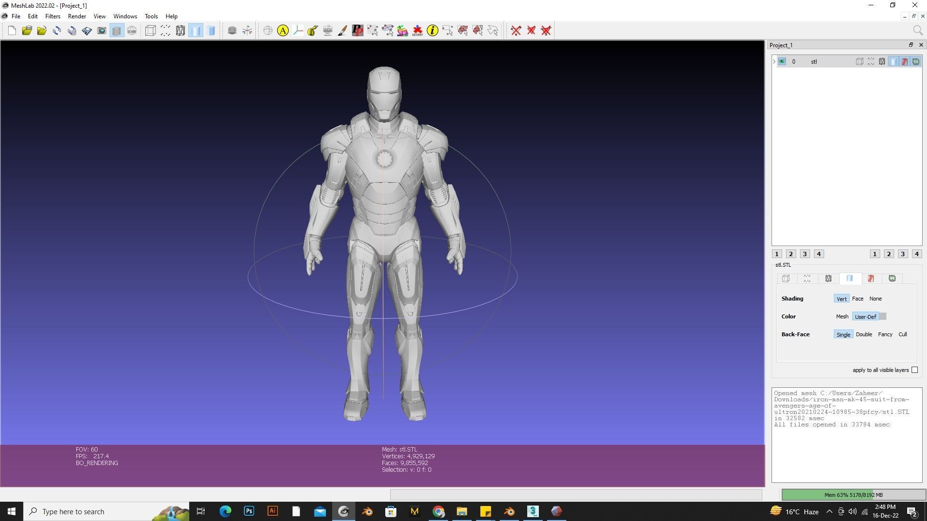
Task: Open the Tools menu
Action: (151, 16)
